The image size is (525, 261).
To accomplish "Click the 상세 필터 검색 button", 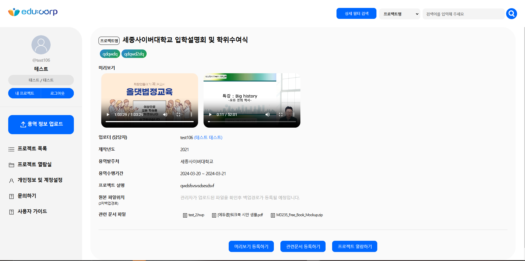I will click(356, 13).
